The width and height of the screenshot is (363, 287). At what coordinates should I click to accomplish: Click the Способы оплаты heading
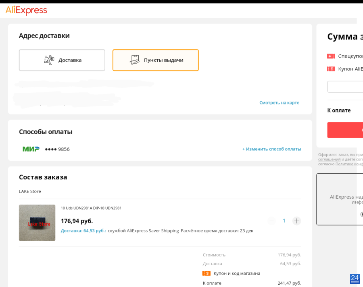(x=46, y=132)
